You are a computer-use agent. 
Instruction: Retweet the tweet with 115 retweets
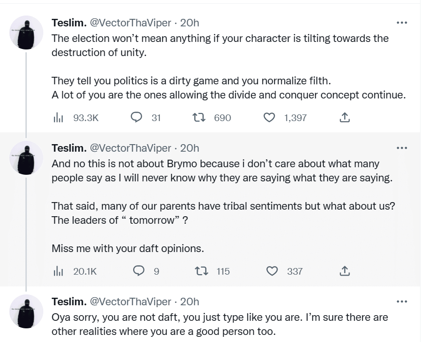[x=202, y=271]
